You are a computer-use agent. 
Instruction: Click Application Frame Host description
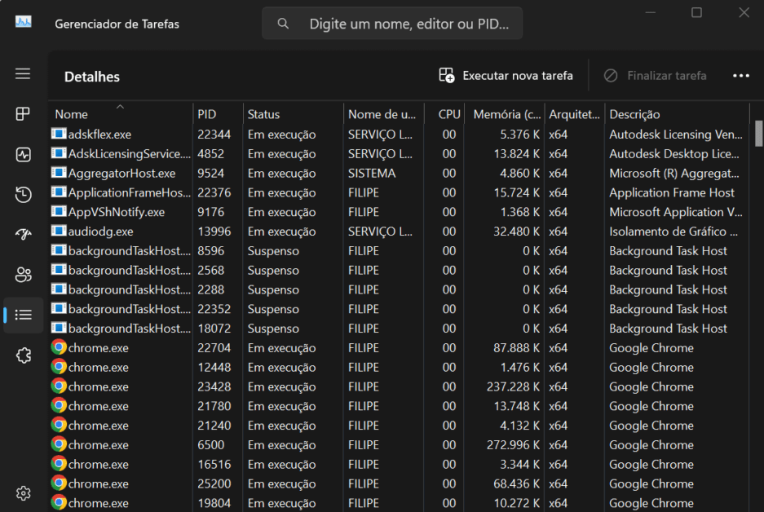(672, 193)
